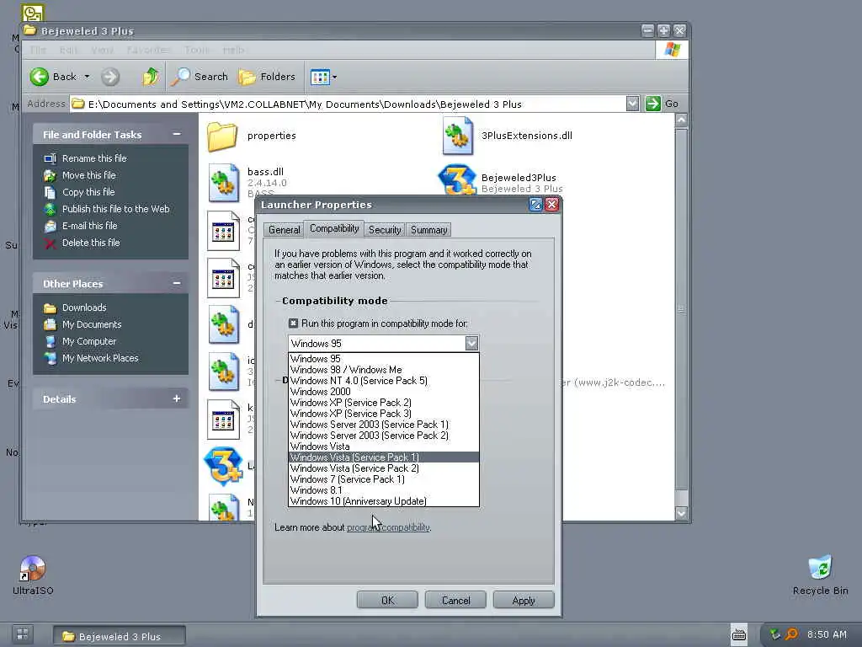Choose Windows 2000 from the list

click(384, 392)
